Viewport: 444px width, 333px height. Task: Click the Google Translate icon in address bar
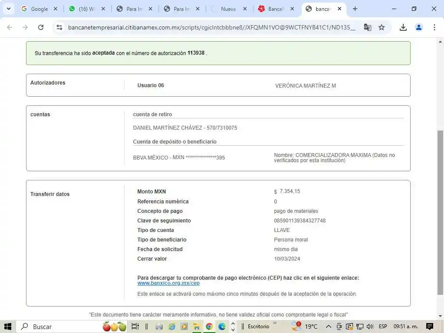pos(367,27)
